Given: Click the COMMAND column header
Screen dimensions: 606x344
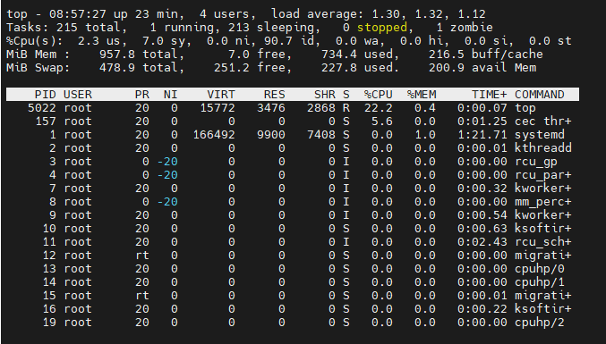Looking at the screenshot, I should pyautogui.click(x=540, y=95).
